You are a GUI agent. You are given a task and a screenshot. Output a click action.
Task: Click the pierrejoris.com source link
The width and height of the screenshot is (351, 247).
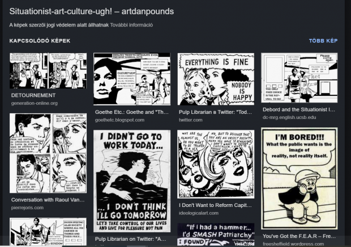click(27, 208)
